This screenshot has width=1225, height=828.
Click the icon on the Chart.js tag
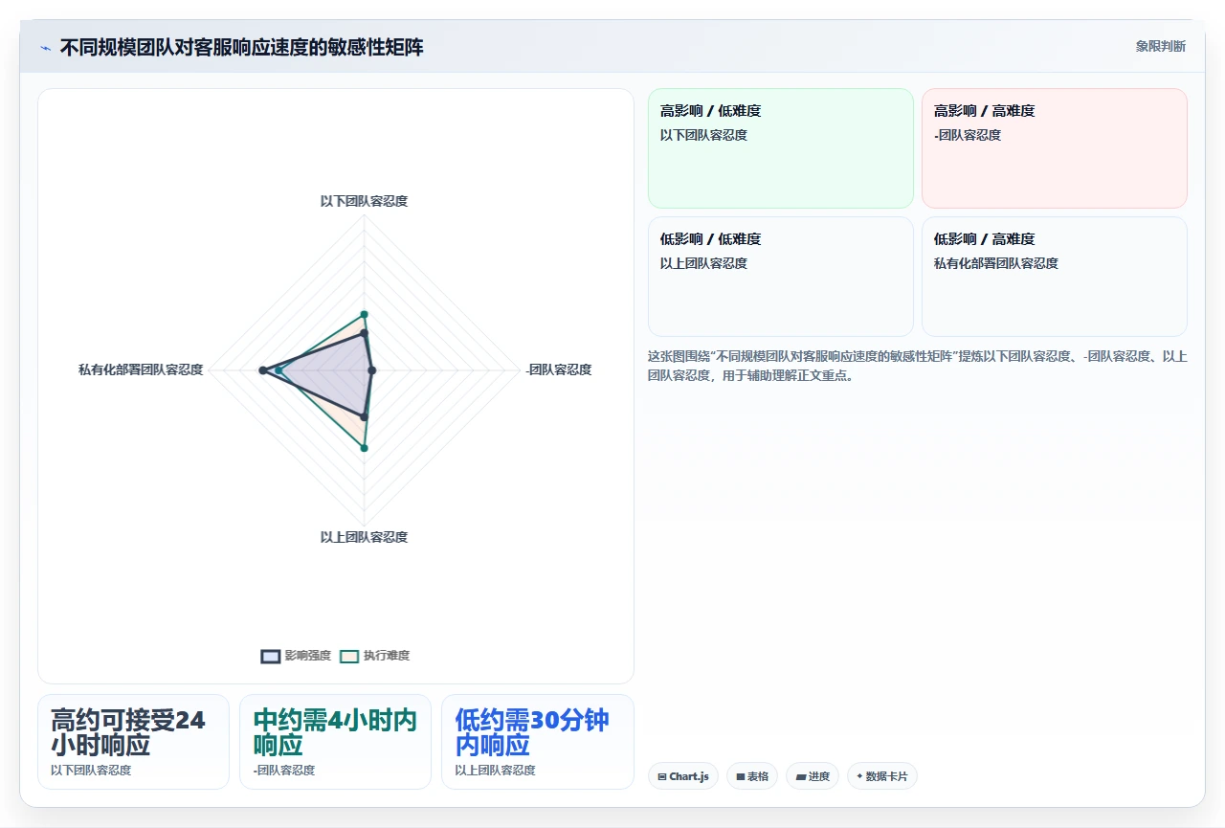tap(662, 777)
